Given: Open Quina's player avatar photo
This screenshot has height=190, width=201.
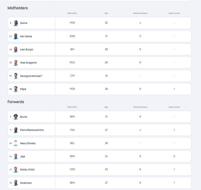Looking at the screenshot, I should (16, 23).
